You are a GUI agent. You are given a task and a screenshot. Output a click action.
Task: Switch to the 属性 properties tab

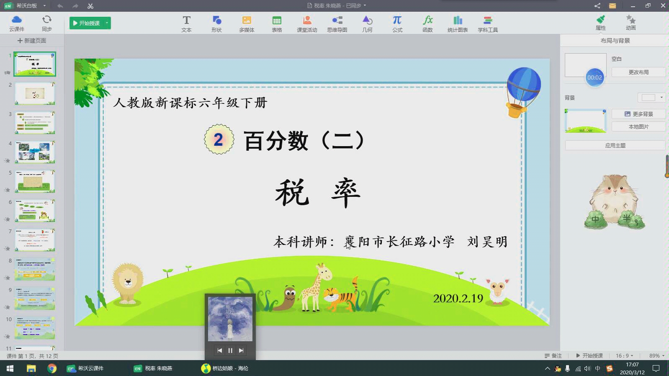[x=601, y=23]
